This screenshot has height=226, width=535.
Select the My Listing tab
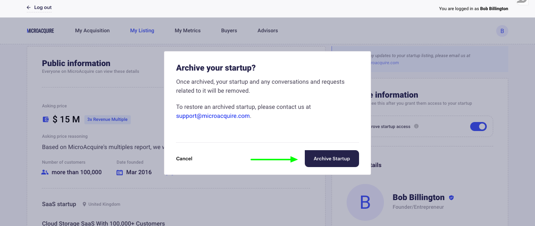[142, 31]
